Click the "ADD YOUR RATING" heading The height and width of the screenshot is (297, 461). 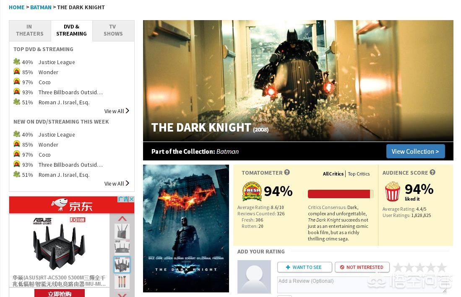(x=261, y=251)
